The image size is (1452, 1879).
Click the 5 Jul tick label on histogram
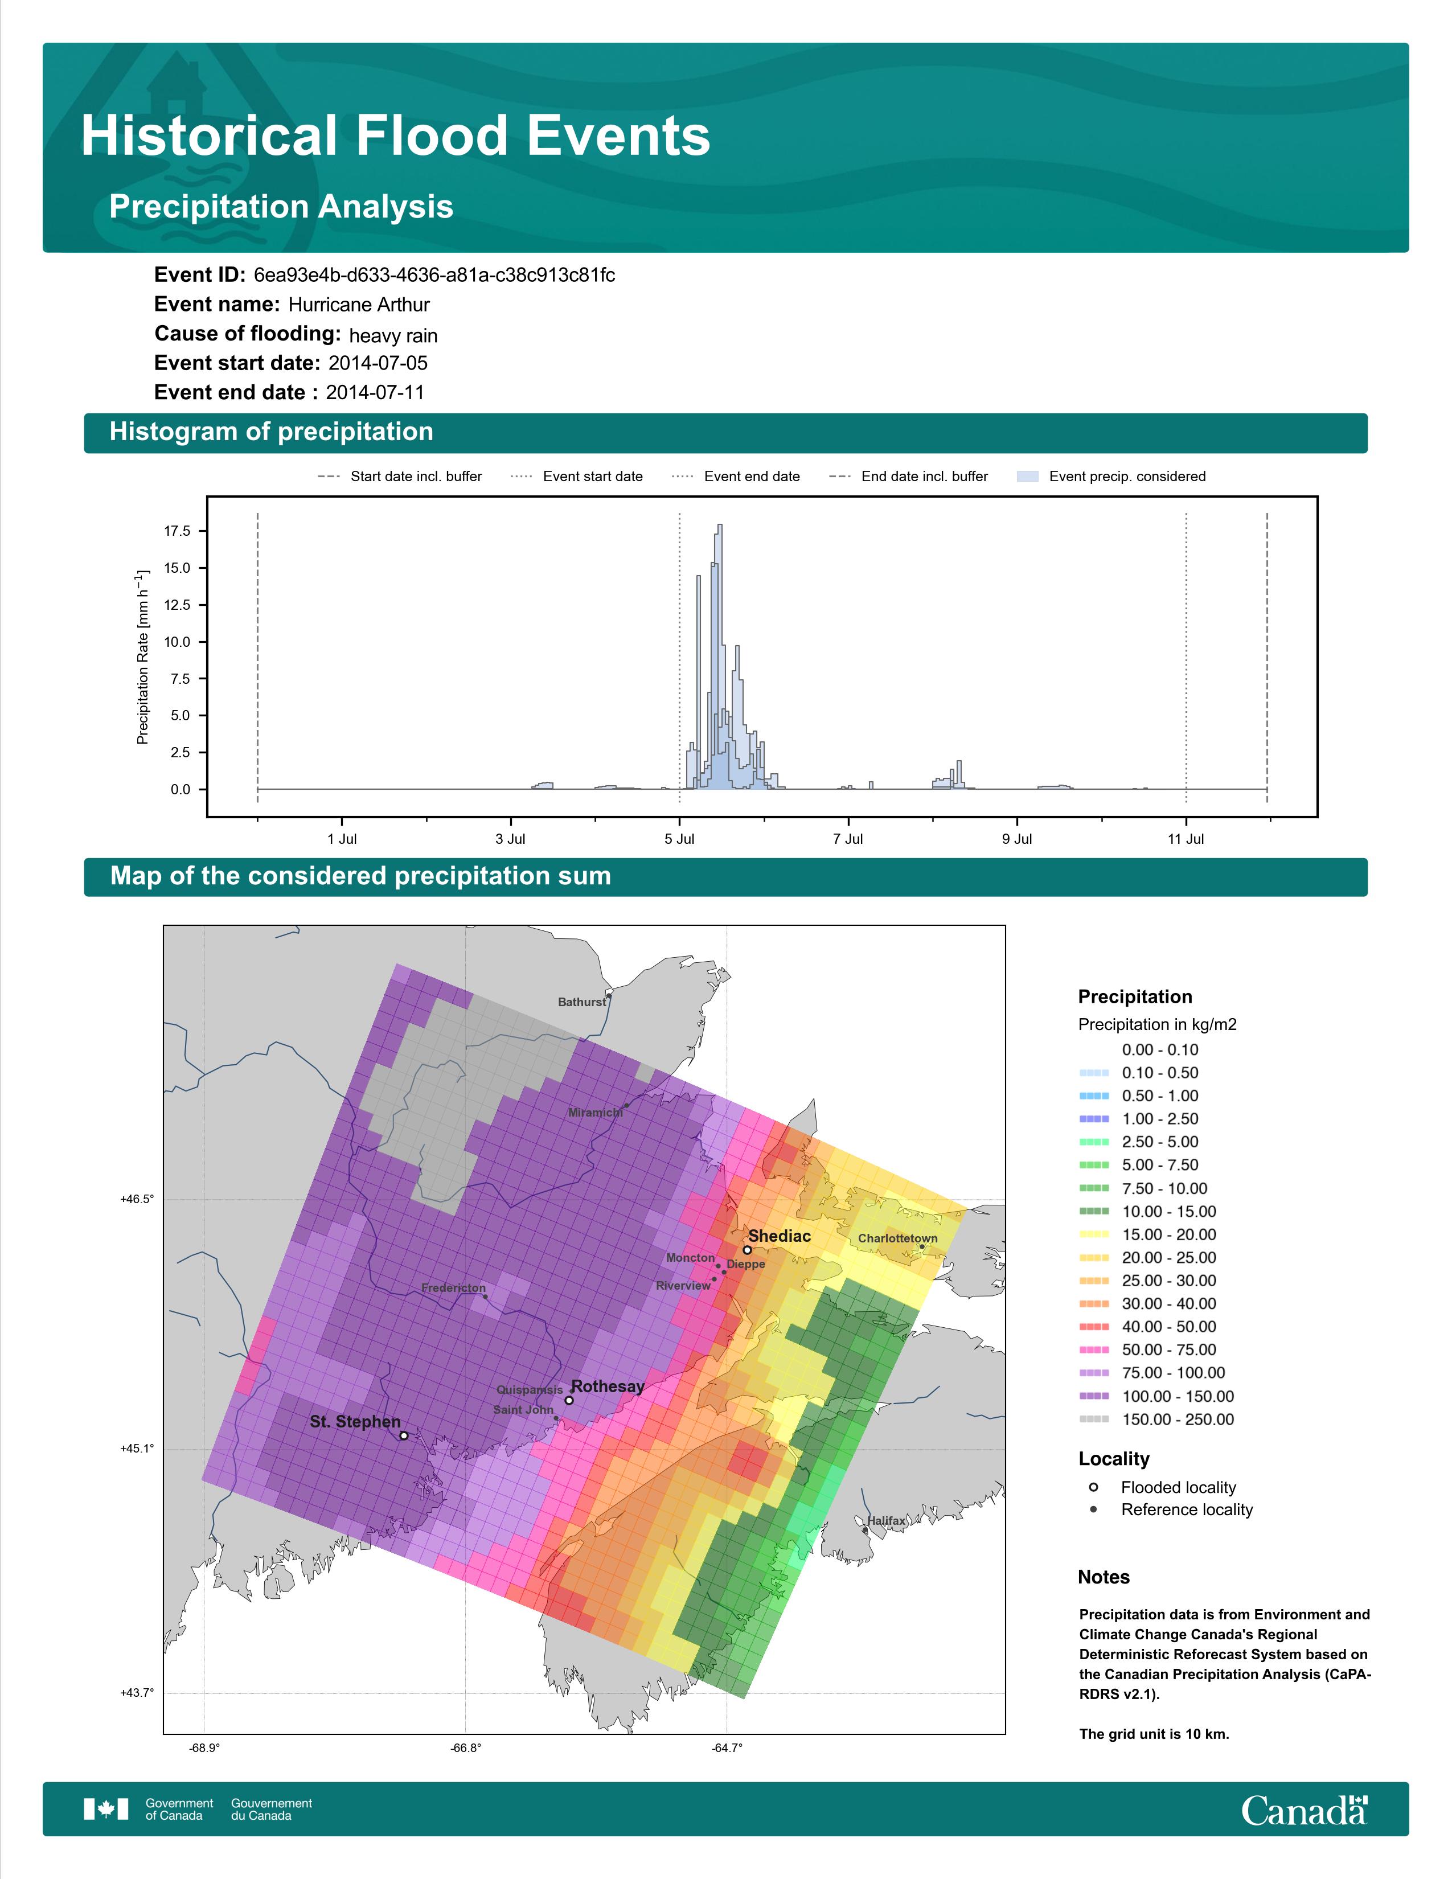pos(679,839)
